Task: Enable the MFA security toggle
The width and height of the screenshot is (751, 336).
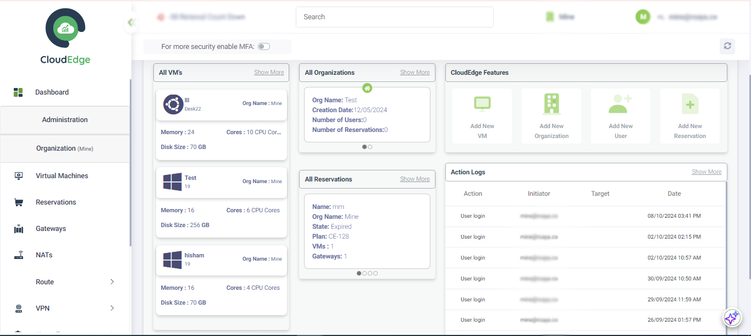Action: point(264,47)
